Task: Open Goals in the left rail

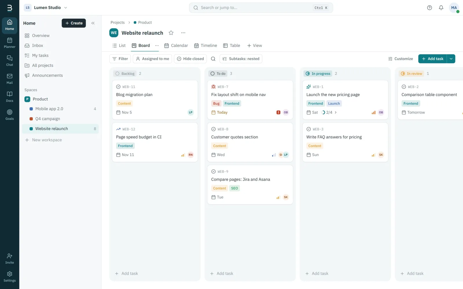Action: tap(10, 115)
